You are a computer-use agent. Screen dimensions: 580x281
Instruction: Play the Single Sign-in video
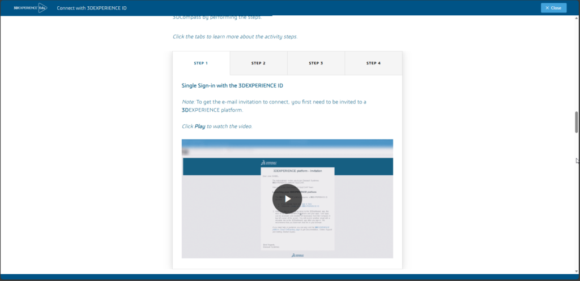pyautogui.click(x=287, y=198)
